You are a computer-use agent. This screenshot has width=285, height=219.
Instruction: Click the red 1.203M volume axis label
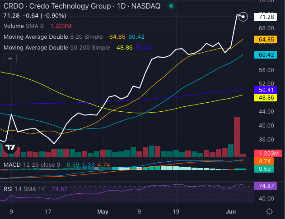(x=268, y=153)
